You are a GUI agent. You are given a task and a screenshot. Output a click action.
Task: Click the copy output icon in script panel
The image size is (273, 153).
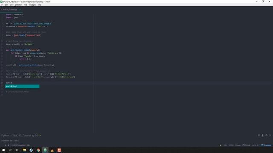pyautogui.click(x=259, y=135)
